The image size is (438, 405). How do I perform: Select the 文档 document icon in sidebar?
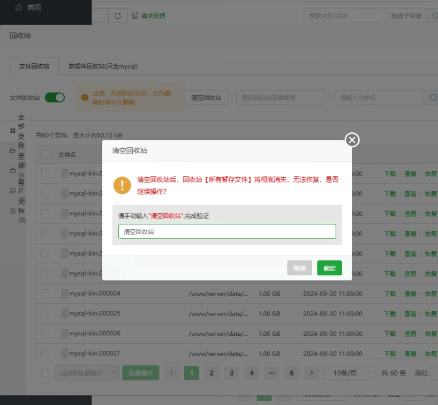click(12, 211)
